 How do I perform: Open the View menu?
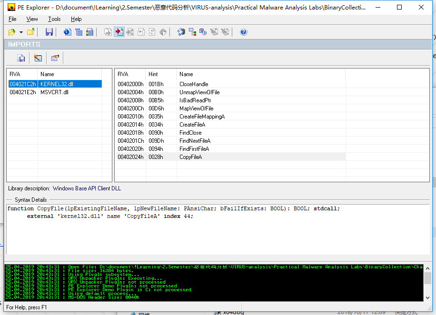[x=32, y=19]
